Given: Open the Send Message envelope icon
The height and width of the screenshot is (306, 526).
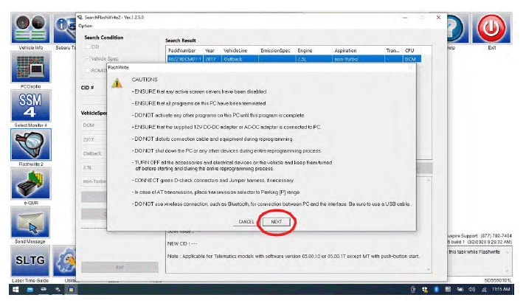Looking at the screenshot, I should pyautogui.click(x=30, y=222).
